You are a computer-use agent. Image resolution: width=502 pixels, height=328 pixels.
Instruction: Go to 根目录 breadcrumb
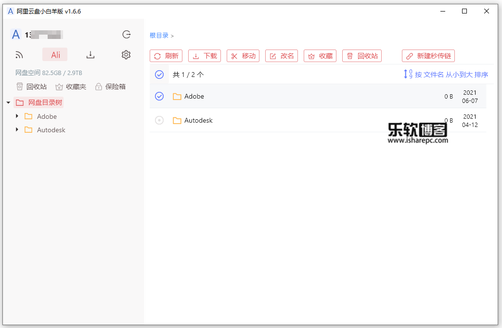159,36
